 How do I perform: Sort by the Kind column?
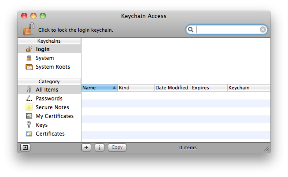pyautogui.click(x=135, y=88)
